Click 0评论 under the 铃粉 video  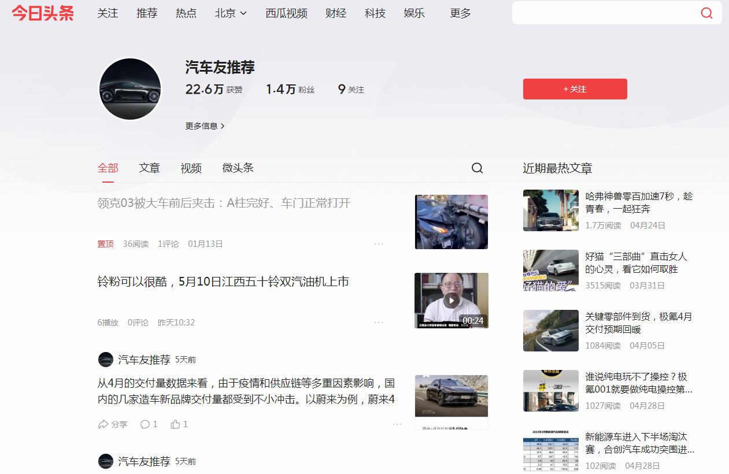138,323
